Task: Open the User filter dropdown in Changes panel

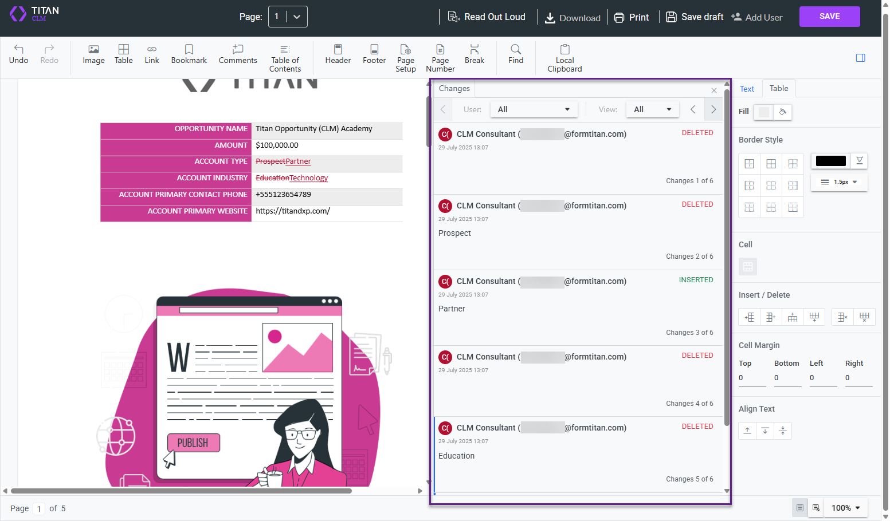Action: click(534, 109)
